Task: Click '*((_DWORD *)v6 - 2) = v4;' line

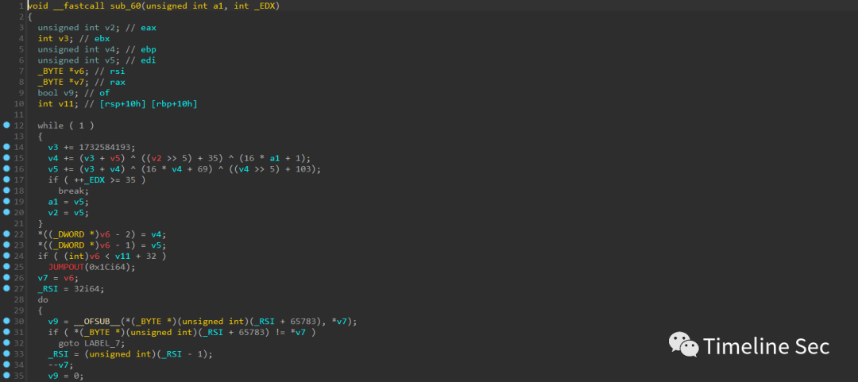Action: 101,233
